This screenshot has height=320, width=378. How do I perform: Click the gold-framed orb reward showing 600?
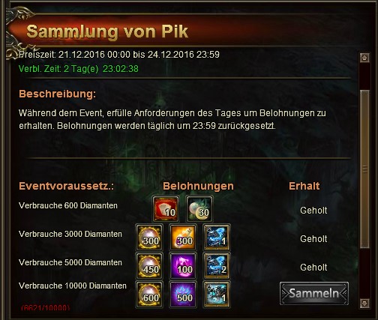149,295
